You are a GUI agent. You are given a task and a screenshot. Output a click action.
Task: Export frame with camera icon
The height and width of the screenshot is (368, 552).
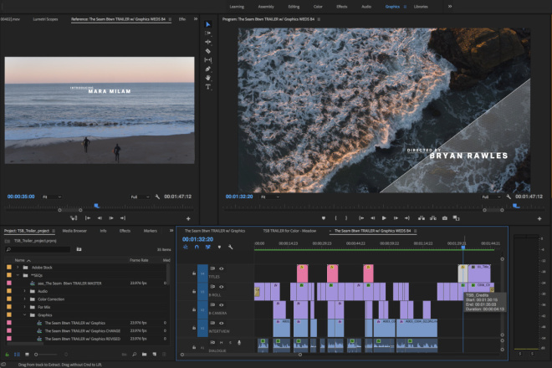(x=445, y=218)
